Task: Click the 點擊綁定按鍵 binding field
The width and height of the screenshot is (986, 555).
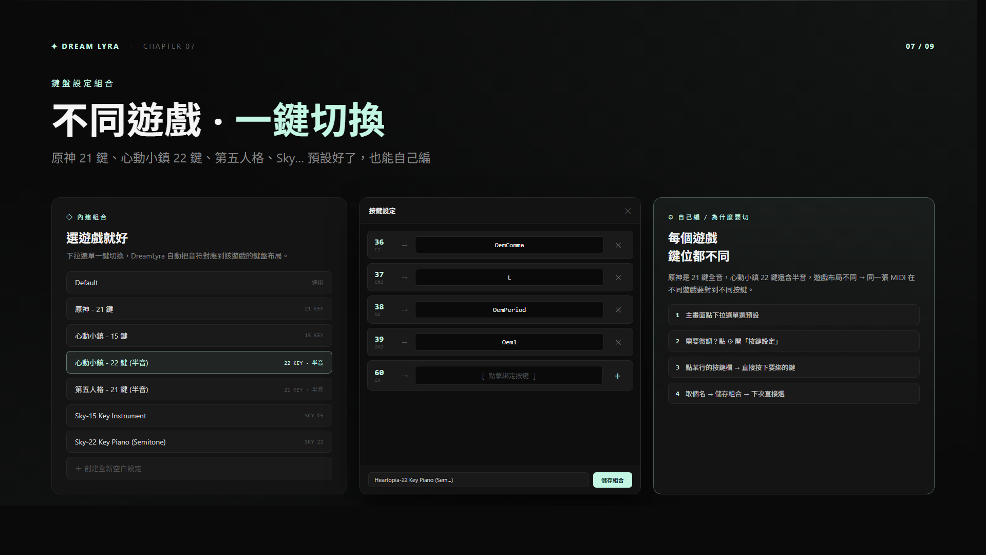Action: (x=508, y=376)
